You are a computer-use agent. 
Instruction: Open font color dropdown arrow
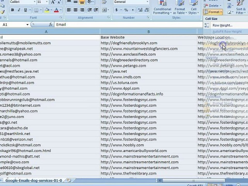tap(60, 10)
